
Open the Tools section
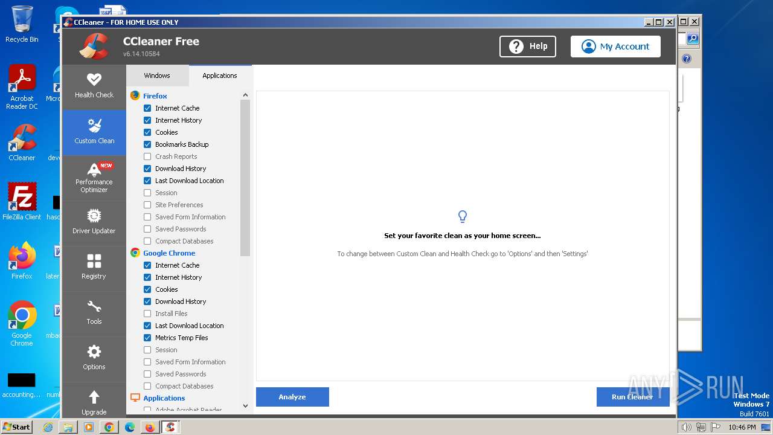pos(94,314)
